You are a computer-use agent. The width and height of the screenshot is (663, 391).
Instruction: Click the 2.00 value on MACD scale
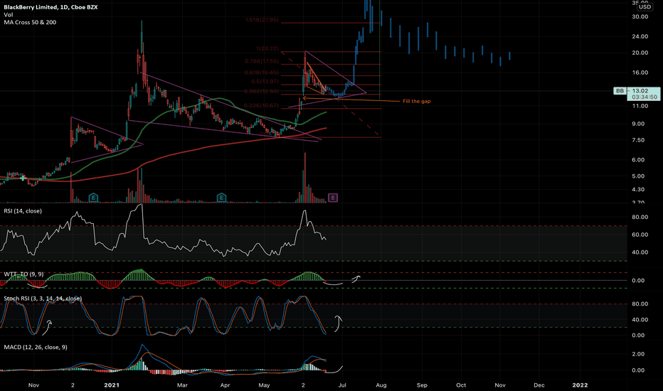click(x=639, y=354)
